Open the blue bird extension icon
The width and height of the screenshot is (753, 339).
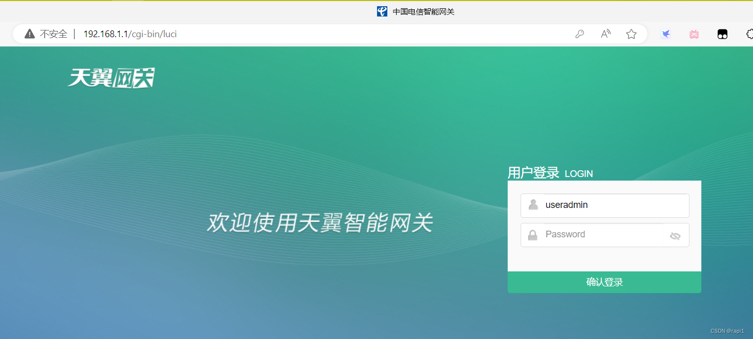[666, 34]
